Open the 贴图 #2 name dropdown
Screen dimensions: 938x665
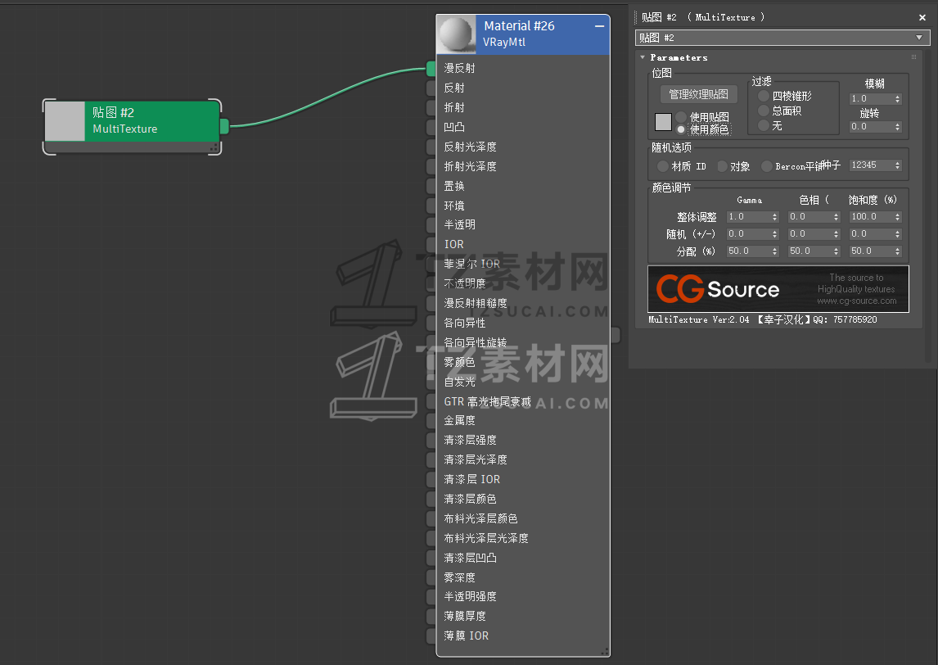pyautogui.click(x=919, y=38)
